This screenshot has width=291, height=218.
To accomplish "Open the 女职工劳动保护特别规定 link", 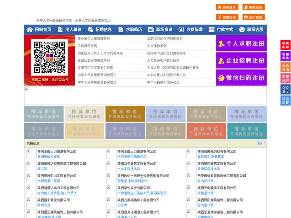I will (x=165, y=39).
